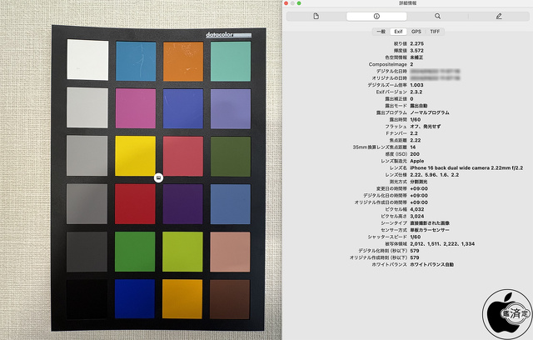Click the bright red swatch in the fourth row
This screenshot has width=533, height=340.
click(x=135, y=203)
